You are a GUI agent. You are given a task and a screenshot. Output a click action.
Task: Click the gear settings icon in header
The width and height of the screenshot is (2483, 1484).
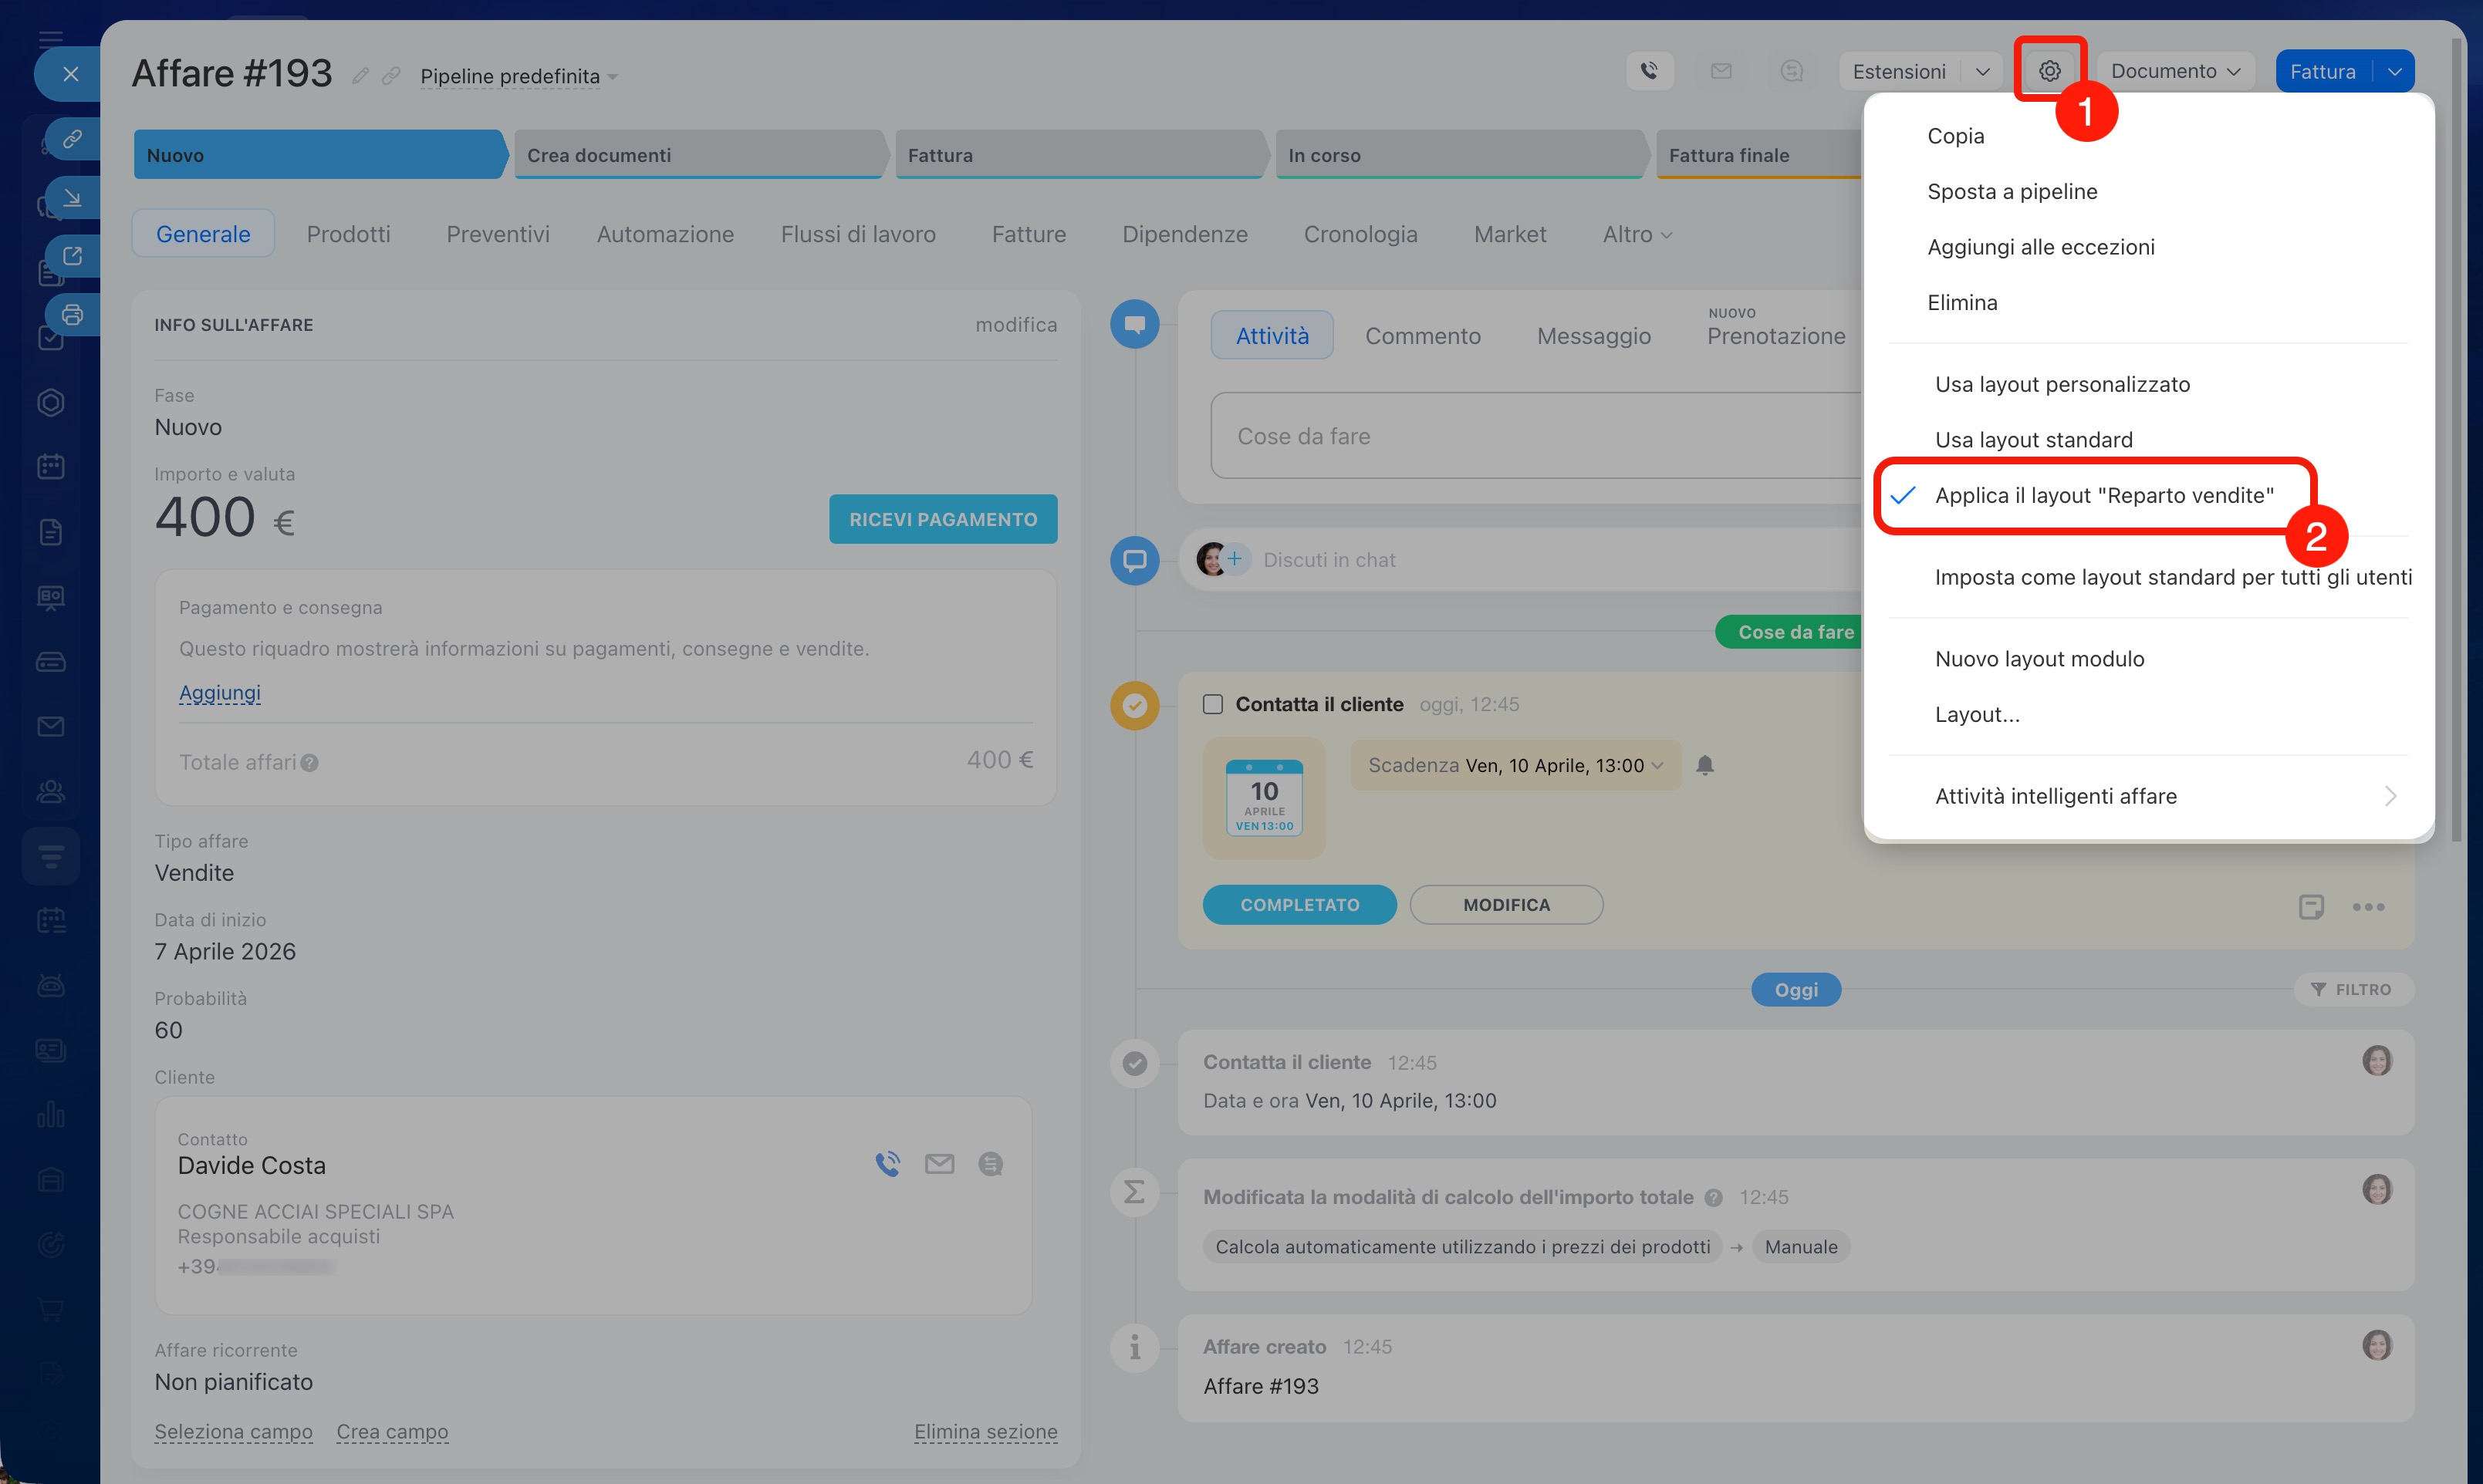[2049, 71]
